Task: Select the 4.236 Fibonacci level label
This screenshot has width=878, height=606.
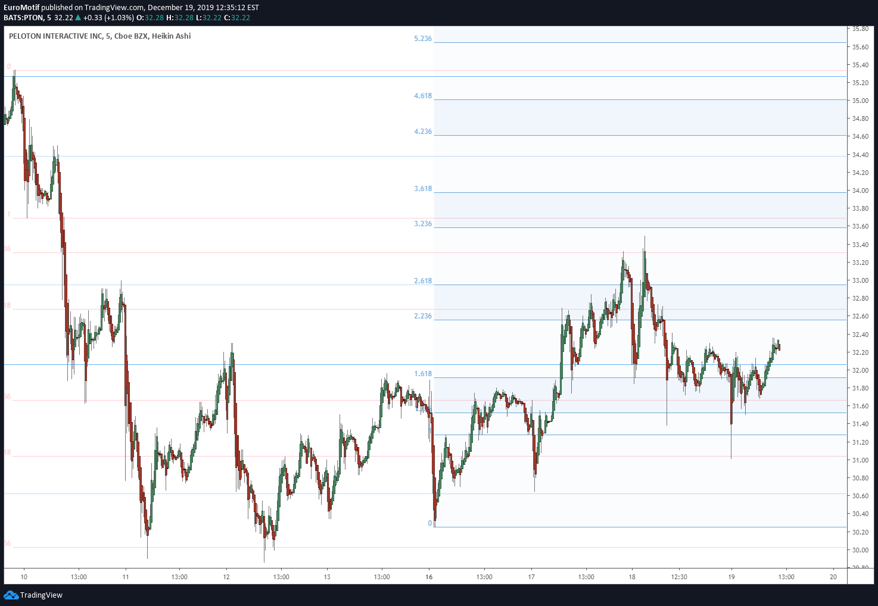Action: 423,132
